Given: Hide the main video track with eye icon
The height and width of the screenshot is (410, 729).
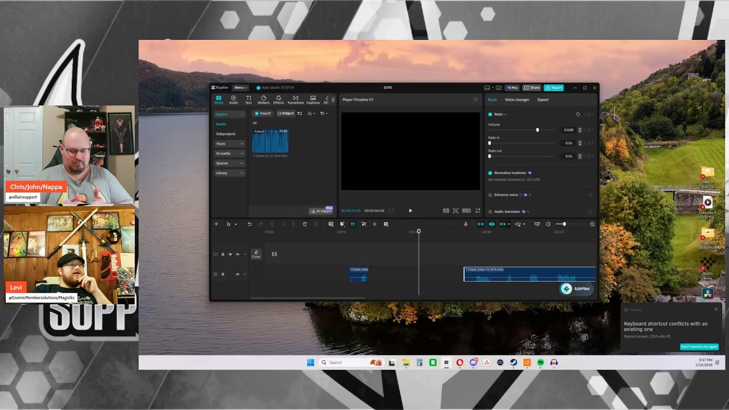Looking at the screenshot, I should [x=230, y=254].
